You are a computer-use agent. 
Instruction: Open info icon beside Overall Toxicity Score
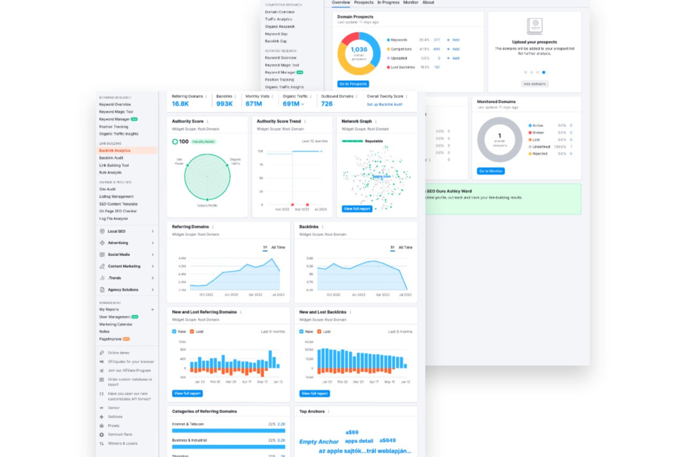click(x=407, y=96)
